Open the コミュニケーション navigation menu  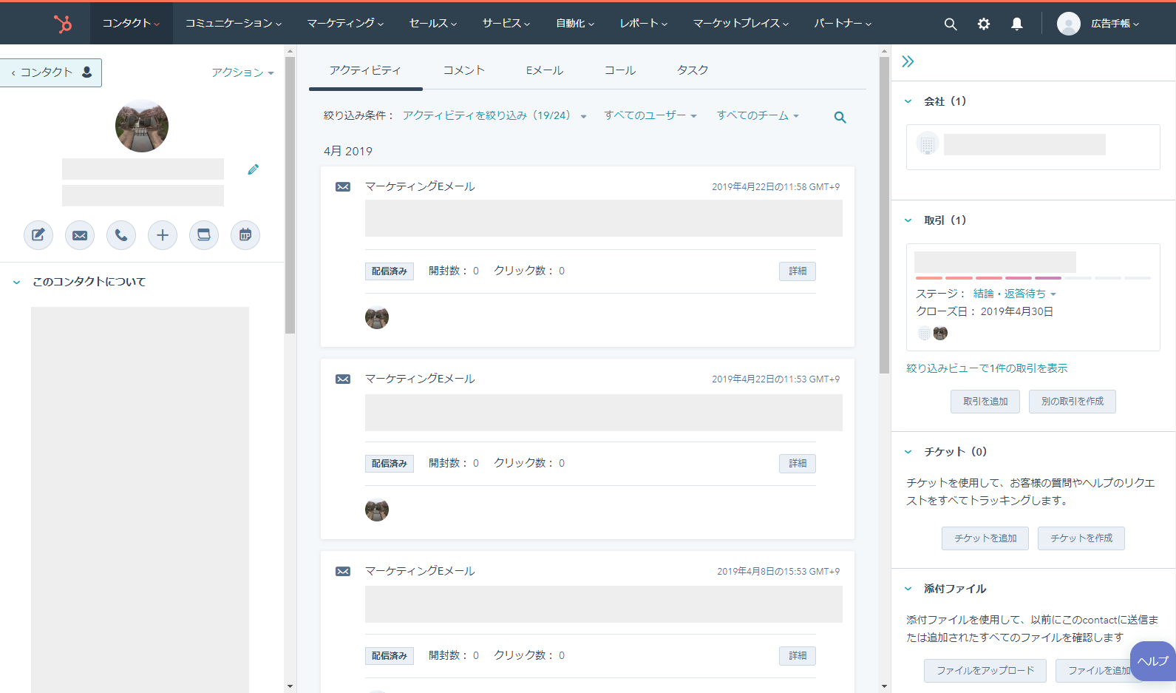[x=234, y=24]
